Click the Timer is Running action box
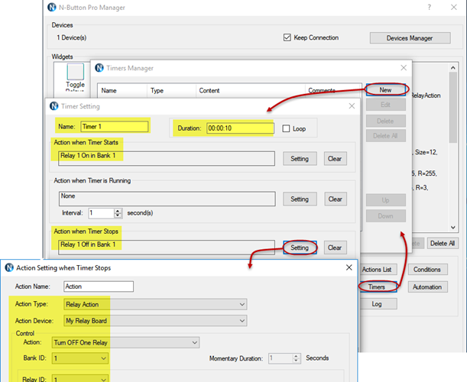This screenshot has width=467, height=382. (x=167, y=199)
